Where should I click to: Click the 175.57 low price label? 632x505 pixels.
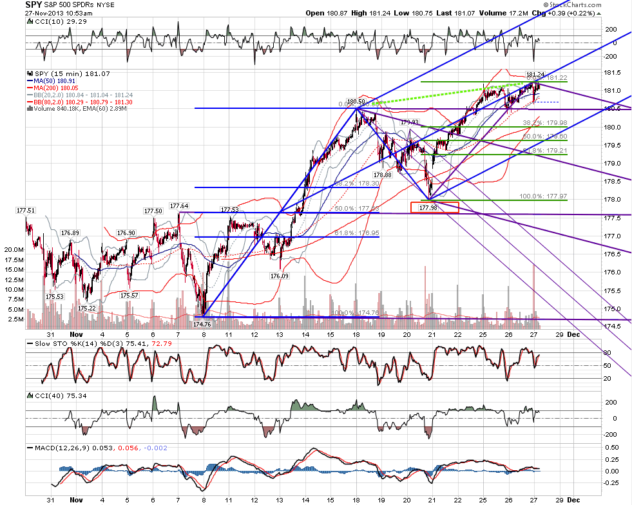[x=129, y=296]
